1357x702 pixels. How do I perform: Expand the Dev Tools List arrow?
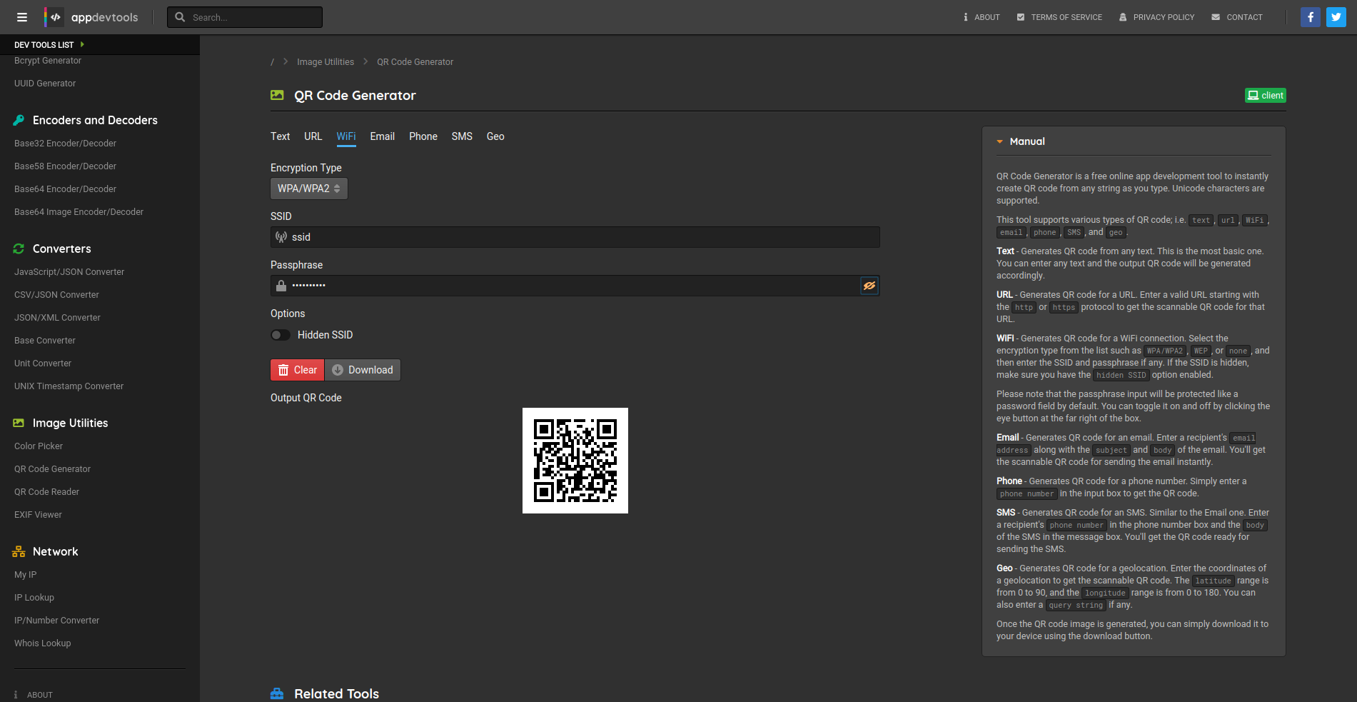pyautogui.click(x=82, y=44)
